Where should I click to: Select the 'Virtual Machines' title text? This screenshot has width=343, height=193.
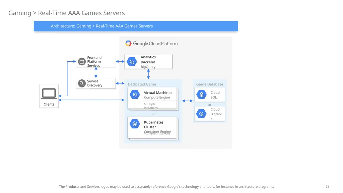tap(158, 93)
